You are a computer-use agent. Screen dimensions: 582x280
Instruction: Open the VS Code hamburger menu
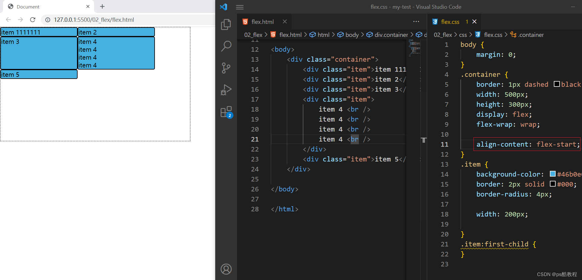(240, 7)
